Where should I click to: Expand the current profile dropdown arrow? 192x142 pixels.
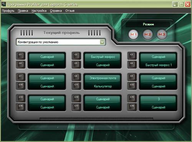(102, 42)
